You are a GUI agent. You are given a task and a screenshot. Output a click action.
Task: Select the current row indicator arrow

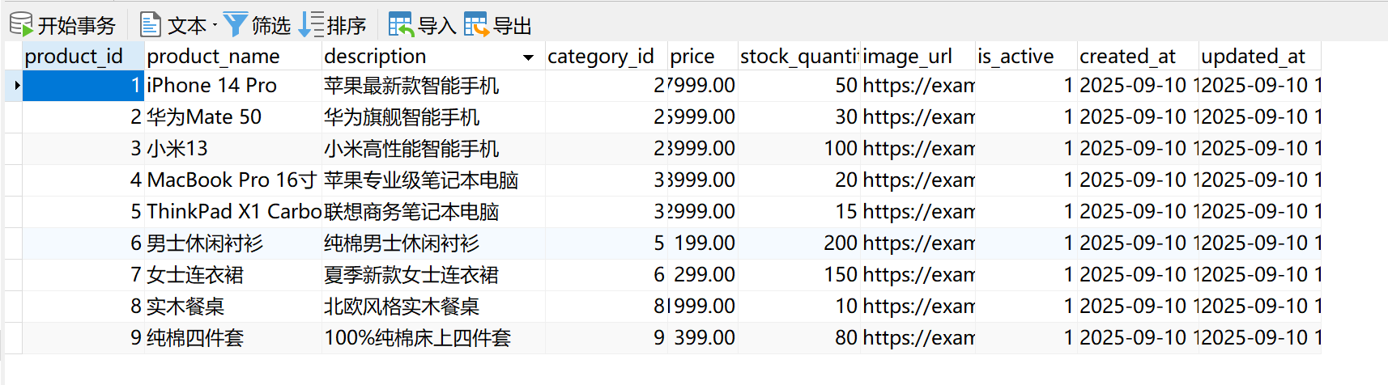16,85
